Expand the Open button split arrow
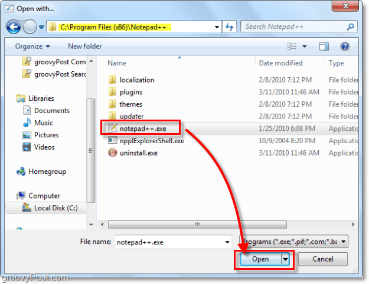369x284 pixels. [x=285, y=259]
